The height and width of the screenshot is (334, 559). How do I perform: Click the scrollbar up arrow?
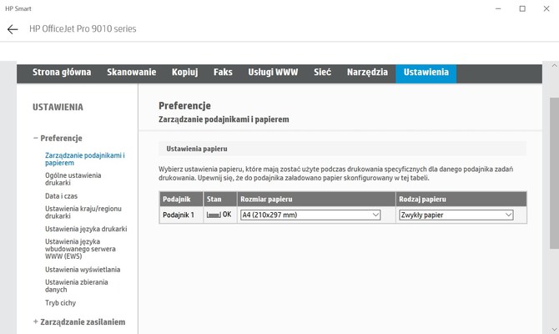(x=554, y=66)
